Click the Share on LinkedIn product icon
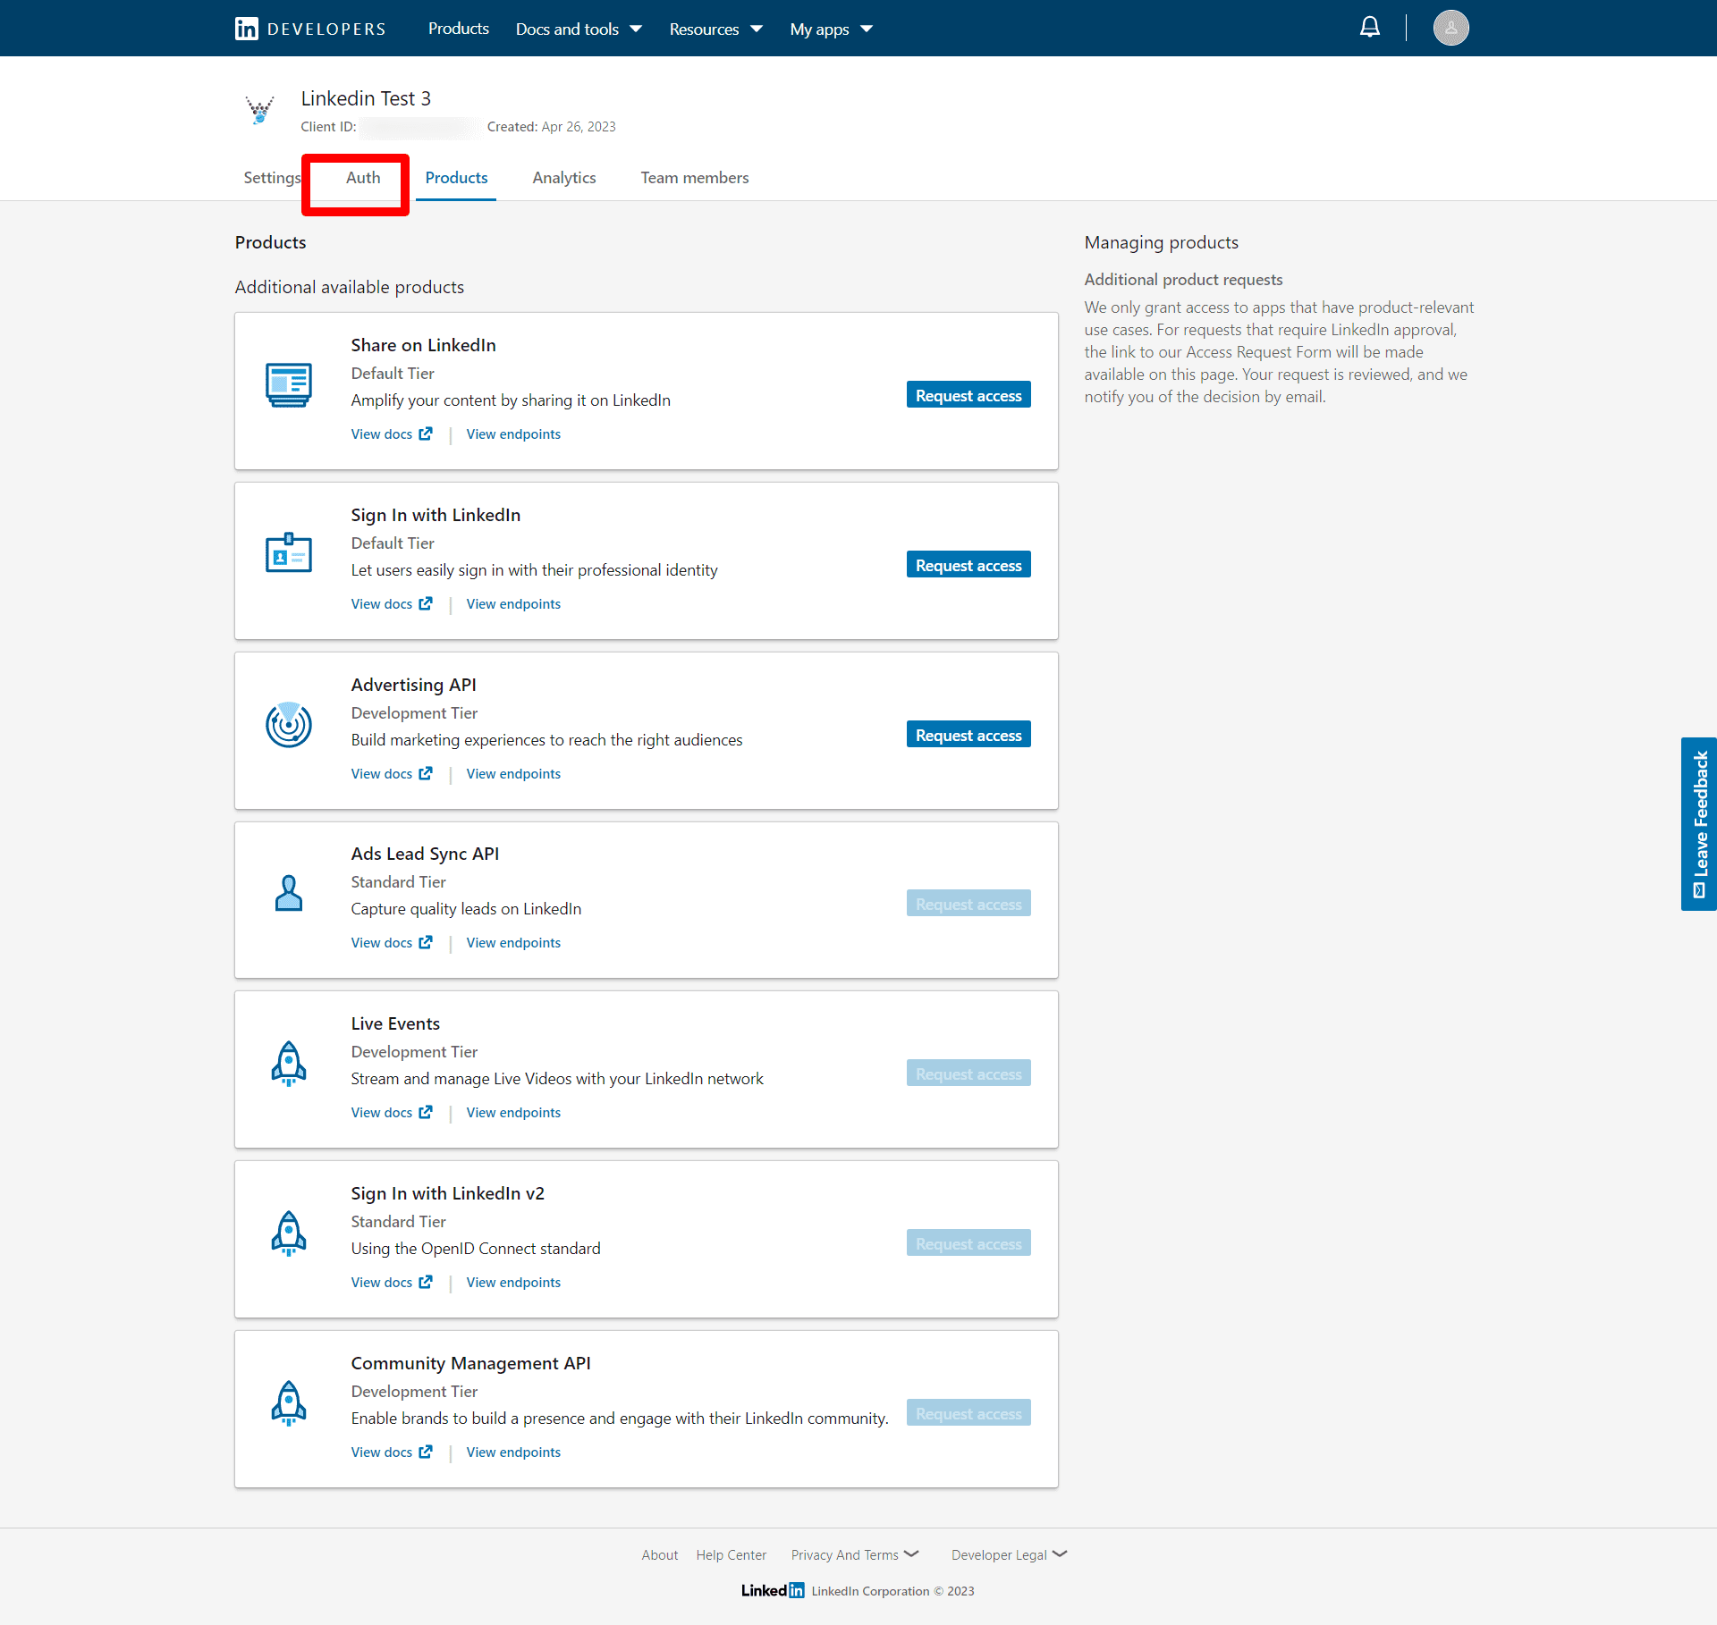Viewport: 1717px width, 1625px height. point(289,385)
